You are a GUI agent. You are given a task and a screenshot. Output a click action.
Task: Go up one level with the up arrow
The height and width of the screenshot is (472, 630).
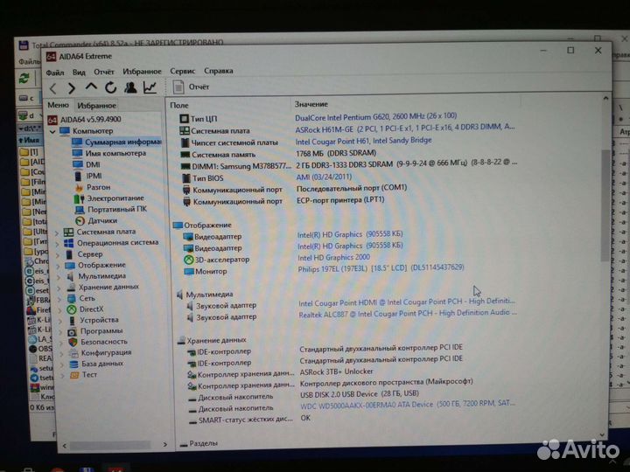click(91, 87)
